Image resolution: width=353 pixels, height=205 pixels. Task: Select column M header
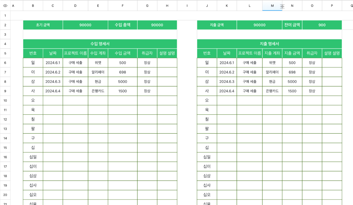[x=272, y=6]
